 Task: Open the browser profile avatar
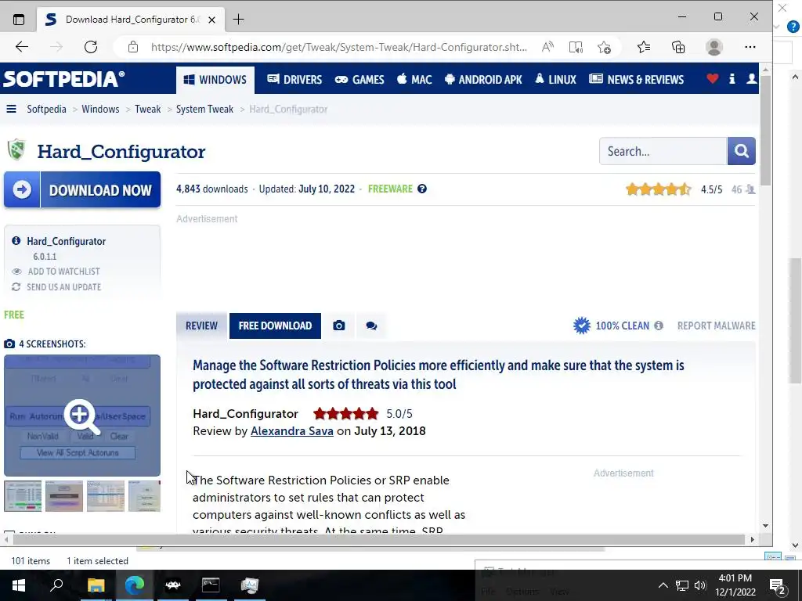click(x=714, y=47)
